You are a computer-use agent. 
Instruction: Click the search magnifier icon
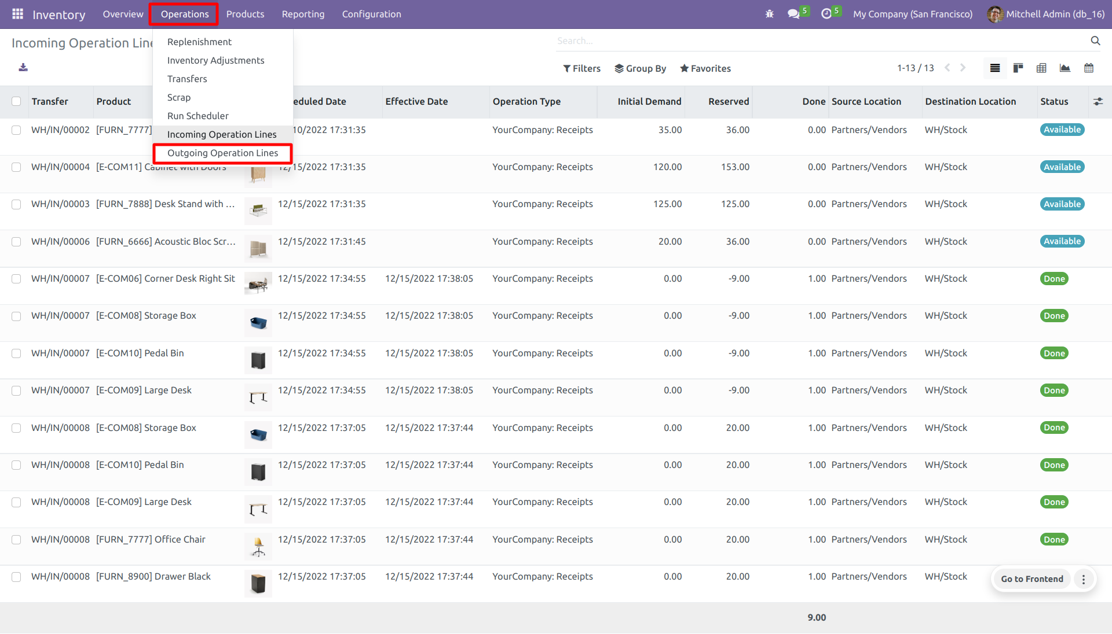pyautogui.click(x=1095, y=40)
